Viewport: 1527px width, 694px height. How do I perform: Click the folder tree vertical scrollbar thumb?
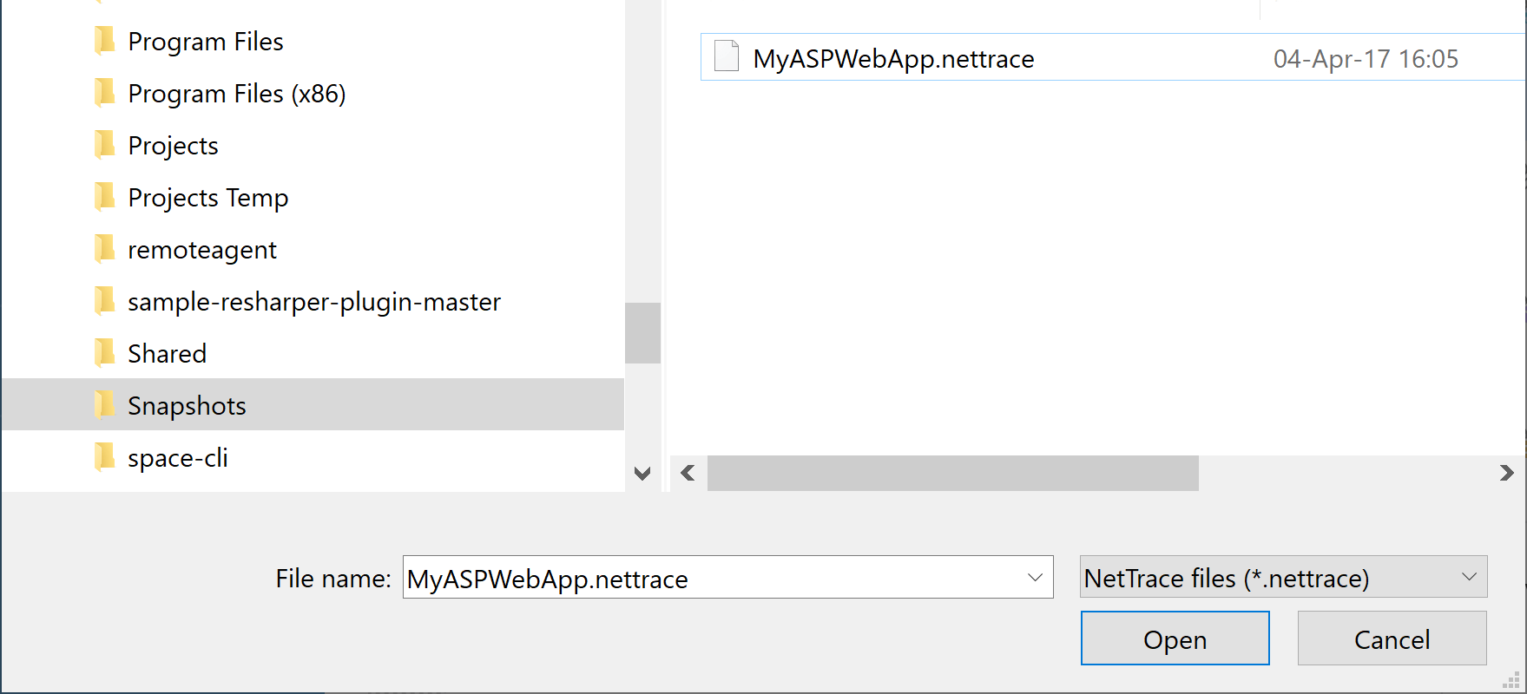pyautogui.click(x=642, y=333)
